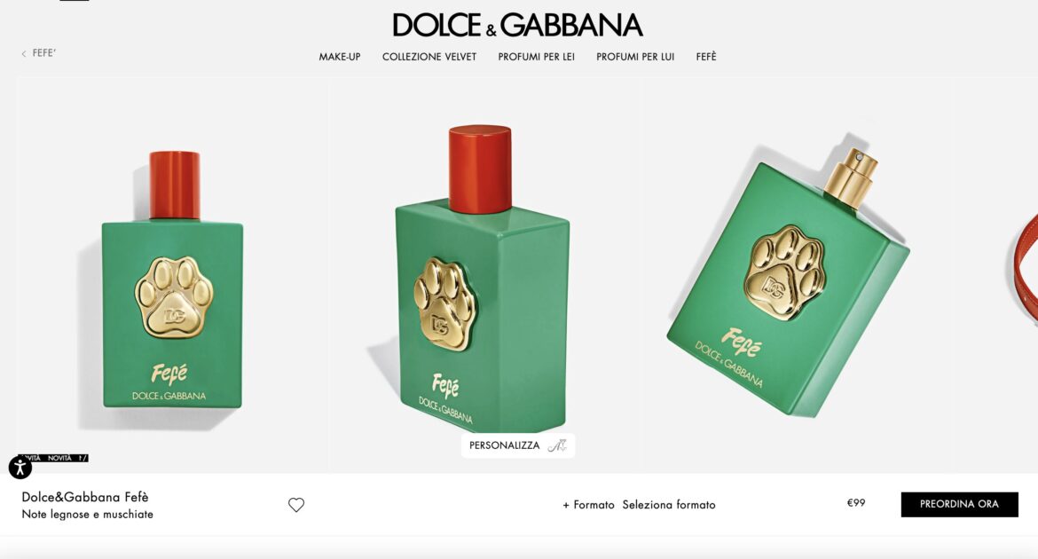Viewport: 1038px width, 559px height.
Task: Open the accessibility options icon
Action: [x=20, y=468]
